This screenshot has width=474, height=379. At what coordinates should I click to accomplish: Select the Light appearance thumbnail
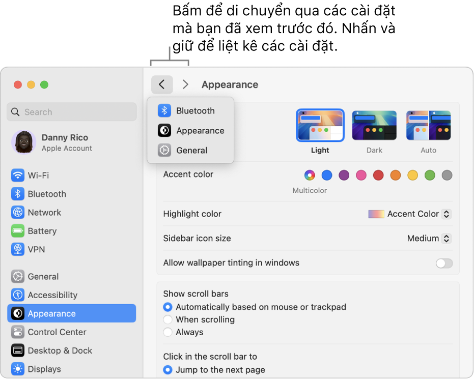pyautogui.click(x=320, y=125)
